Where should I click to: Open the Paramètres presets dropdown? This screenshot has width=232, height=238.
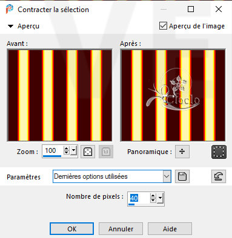pos(167,176)
